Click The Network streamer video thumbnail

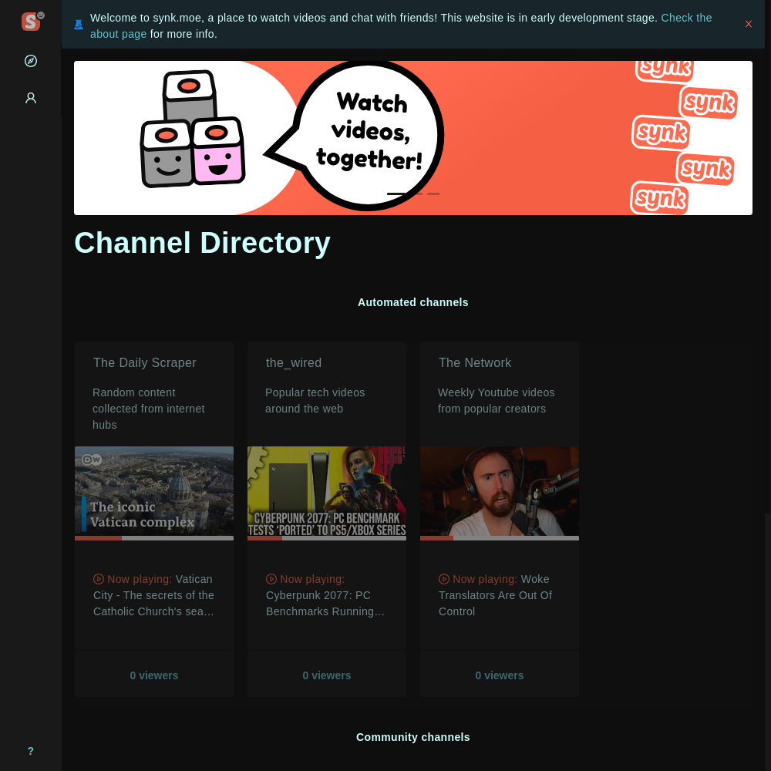click(500, 491)
